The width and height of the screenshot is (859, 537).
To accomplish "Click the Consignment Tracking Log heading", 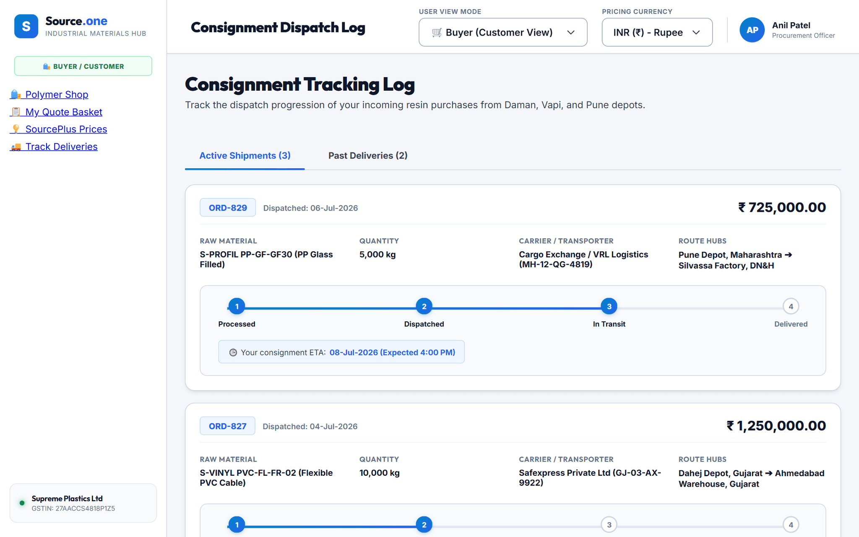I will tap(300, 84).
